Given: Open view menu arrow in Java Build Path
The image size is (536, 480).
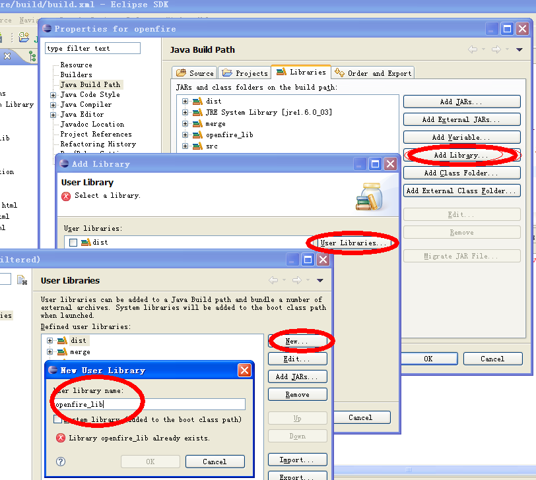Looking at the screenshot, I should [x=519, y=50].
